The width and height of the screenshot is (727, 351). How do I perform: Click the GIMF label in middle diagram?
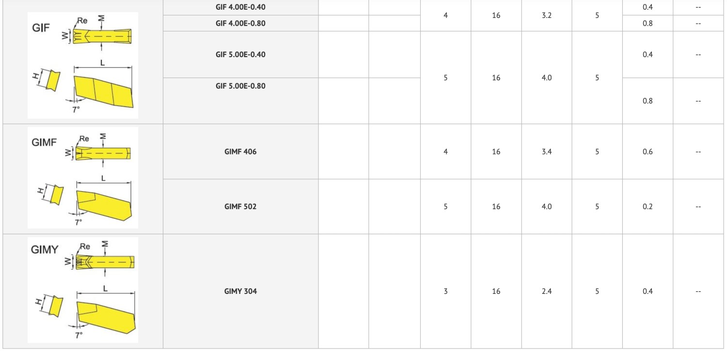pyautogui.click(x=44, y=142)
